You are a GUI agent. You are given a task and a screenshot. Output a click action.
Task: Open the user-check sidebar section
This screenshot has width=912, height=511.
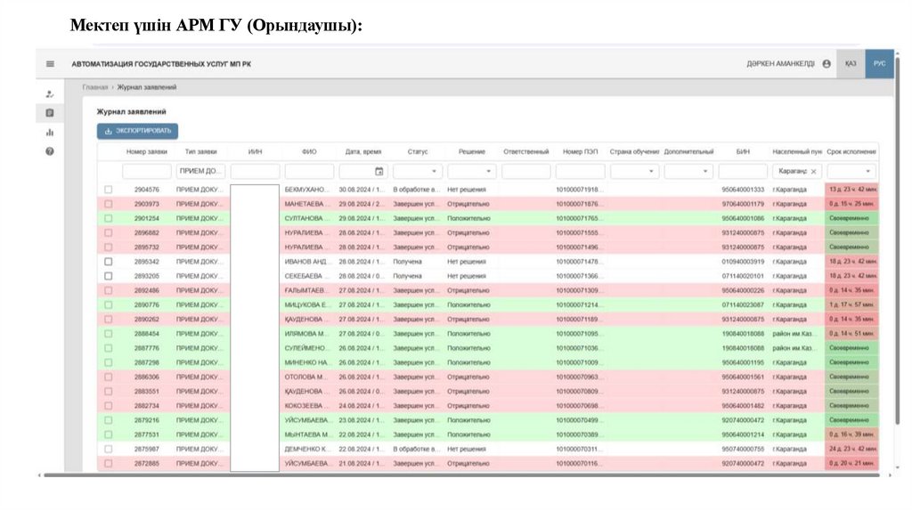pos(50,93)
